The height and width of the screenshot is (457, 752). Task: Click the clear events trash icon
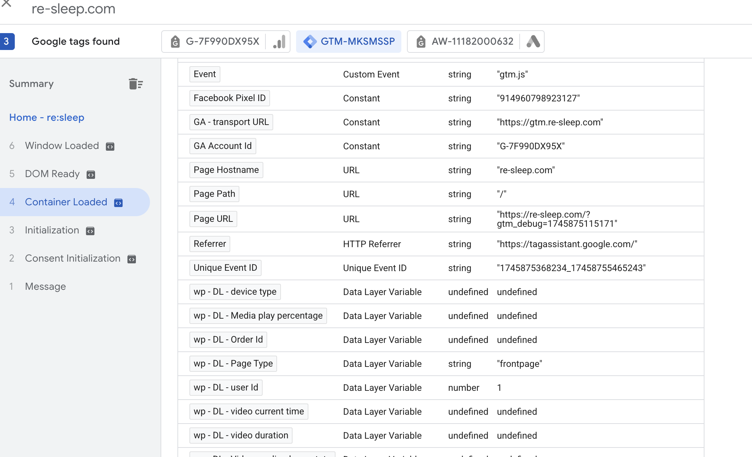[x=136, y=84]
